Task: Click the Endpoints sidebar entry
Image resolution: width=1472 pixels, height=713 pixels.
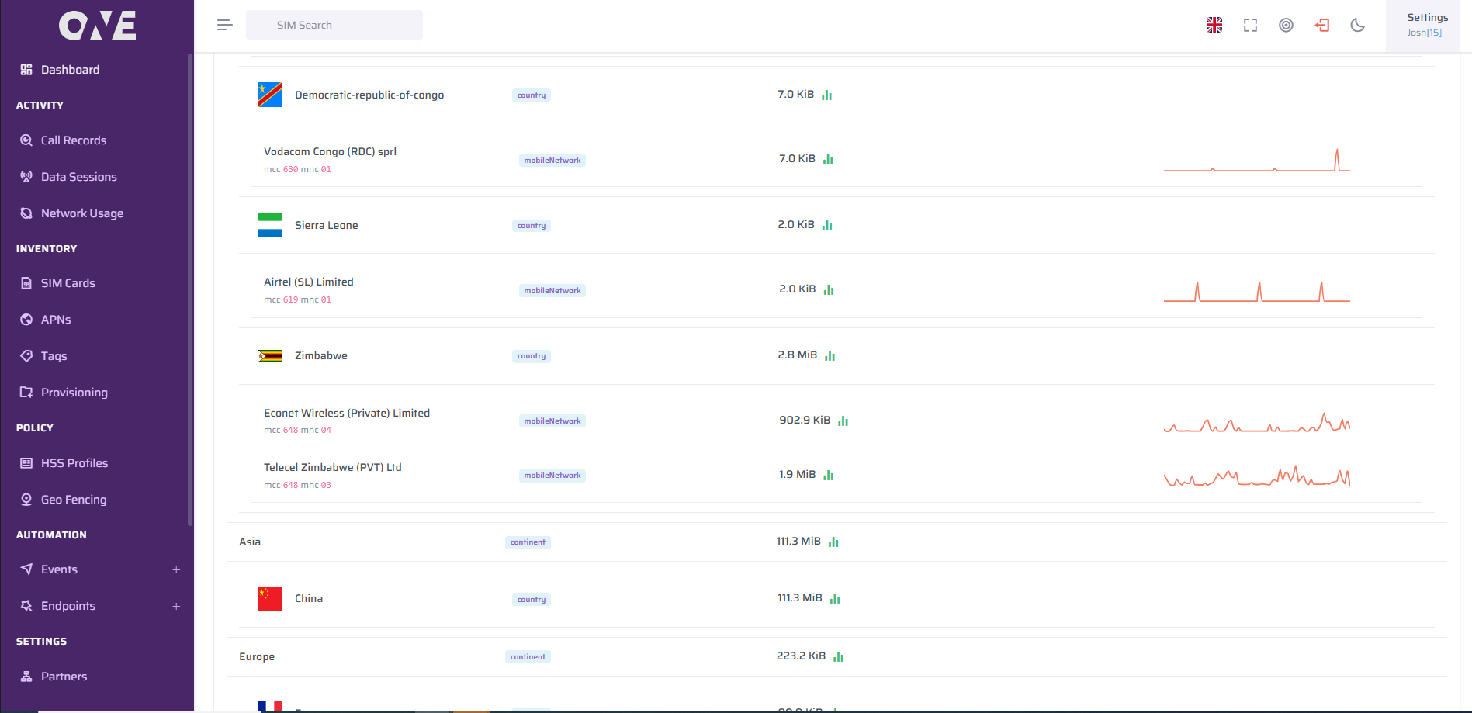Action: 68,606
